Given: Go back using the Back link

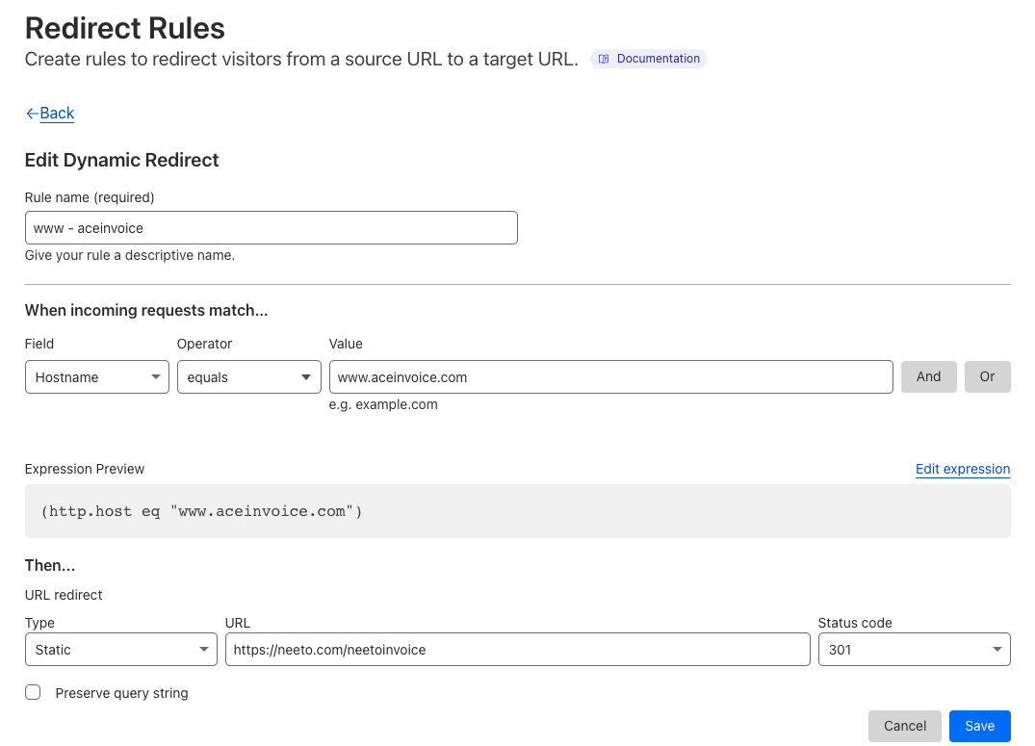Looking at the screenshot, I should 56,114.
